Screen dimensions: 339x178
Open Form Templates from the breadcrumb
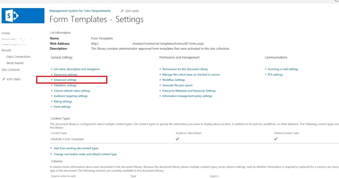pos(78,19)
